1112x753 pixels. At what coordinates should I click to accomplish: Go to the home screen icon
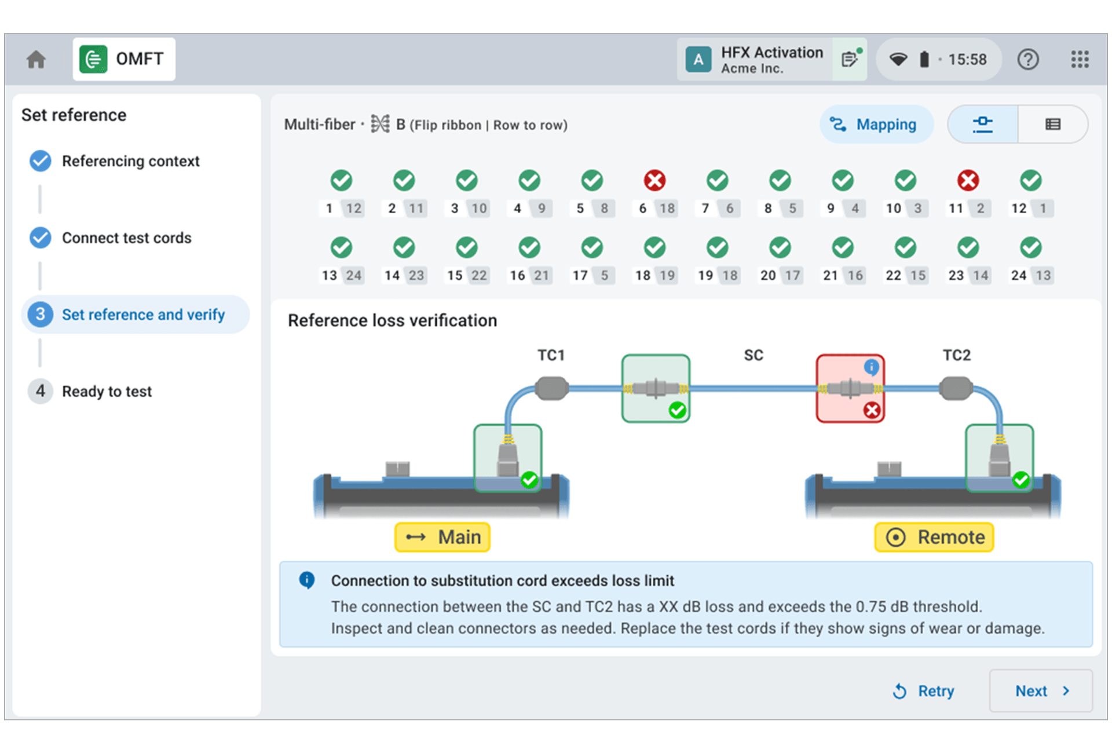pos(36,60)
